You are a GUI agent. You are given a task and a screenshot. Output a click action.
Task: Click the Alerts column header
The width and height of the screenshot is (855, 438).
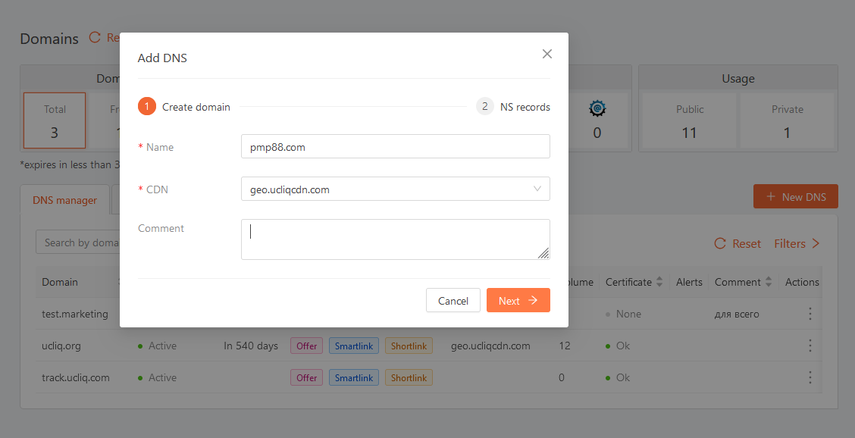tap(689, 282)
